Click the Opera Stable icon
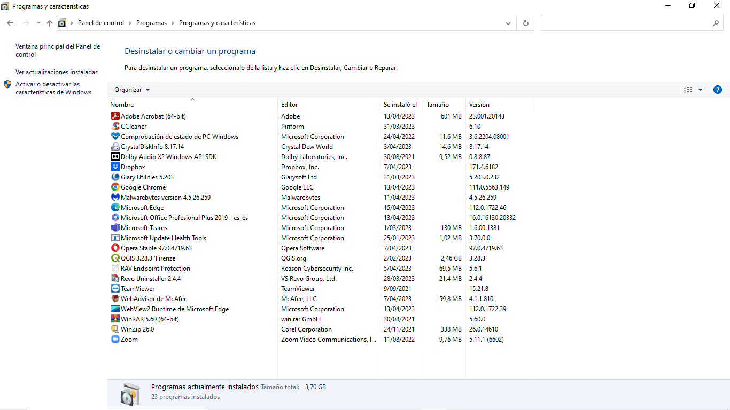The width and height of the screenshot is (730, 410). pos(115,248)
